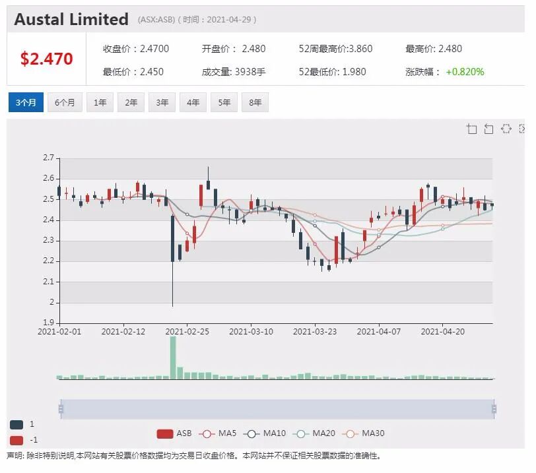Toggle MA10 moving average legend

[x=264, y=433]
